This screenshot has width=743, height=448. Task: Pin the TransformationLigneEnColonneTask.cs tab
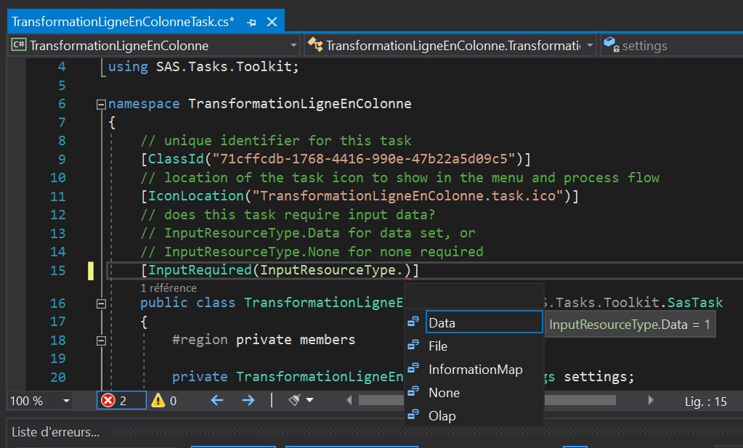(251, 23)
